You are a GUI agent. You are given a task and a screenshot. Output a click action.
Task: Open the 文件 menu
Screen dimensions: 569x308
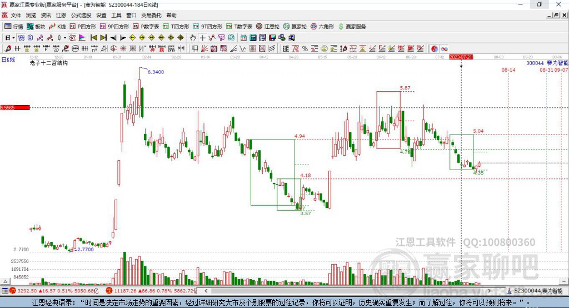click(16, 15)
